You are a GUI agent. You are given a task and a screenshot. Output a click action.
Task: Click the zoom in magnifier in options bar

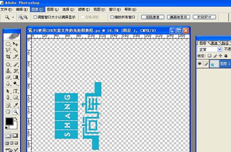tap(21, 17)
